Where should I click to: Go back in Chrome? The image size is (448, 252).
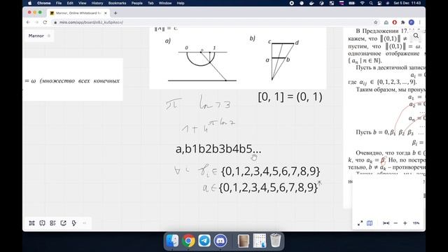click(28, 22)
